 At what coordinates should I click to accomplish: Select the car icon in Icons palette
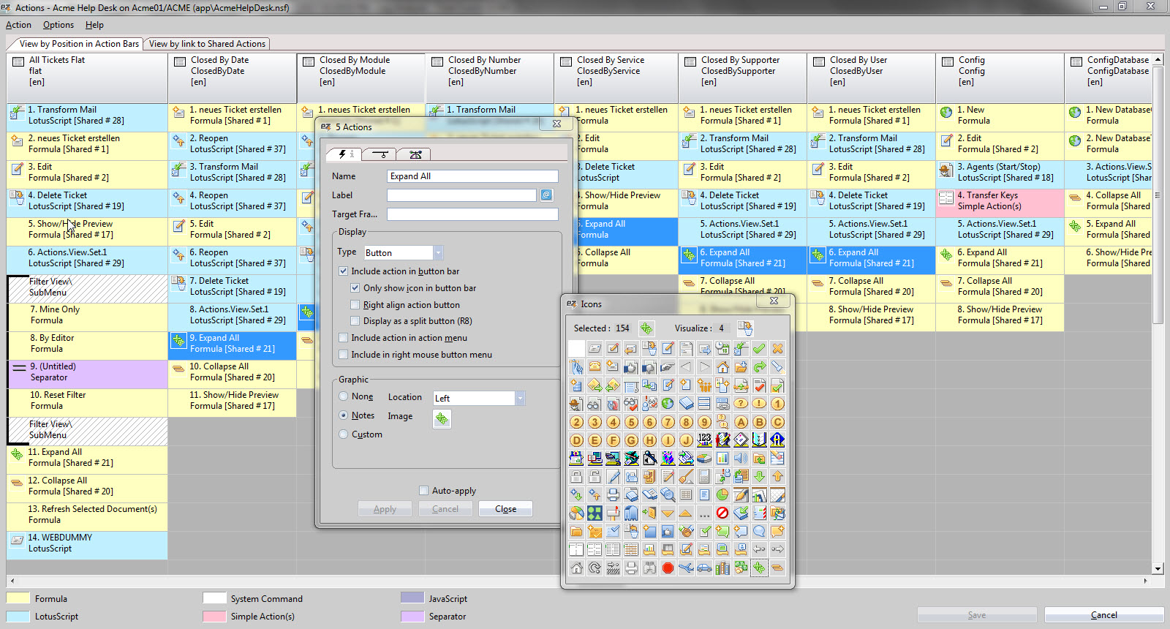tap(705, 568)
